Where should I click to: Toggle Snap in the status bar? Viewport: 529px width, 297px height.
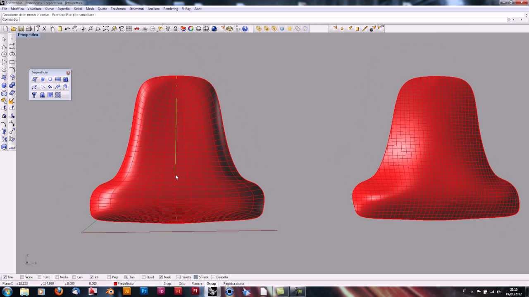(167, 283)
